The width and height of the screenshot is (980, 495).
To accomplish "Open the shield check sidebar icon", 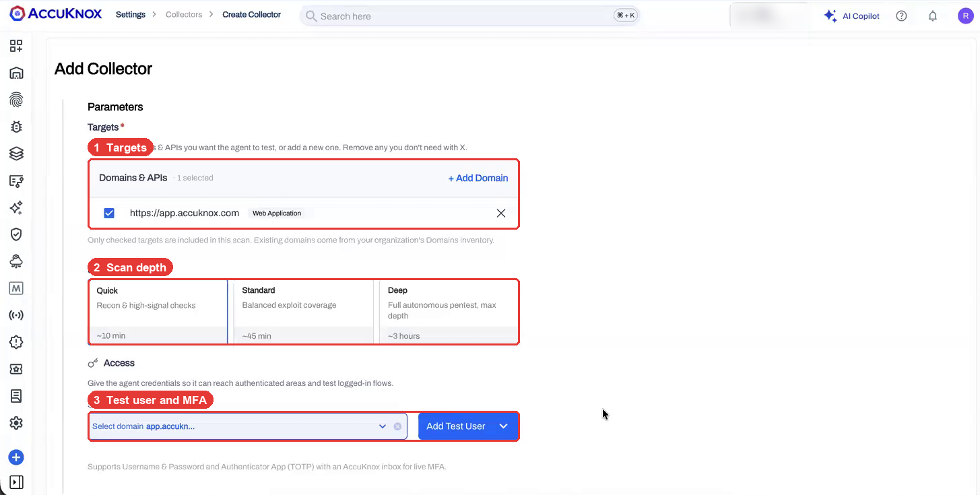I will click(x=16, y=234).
